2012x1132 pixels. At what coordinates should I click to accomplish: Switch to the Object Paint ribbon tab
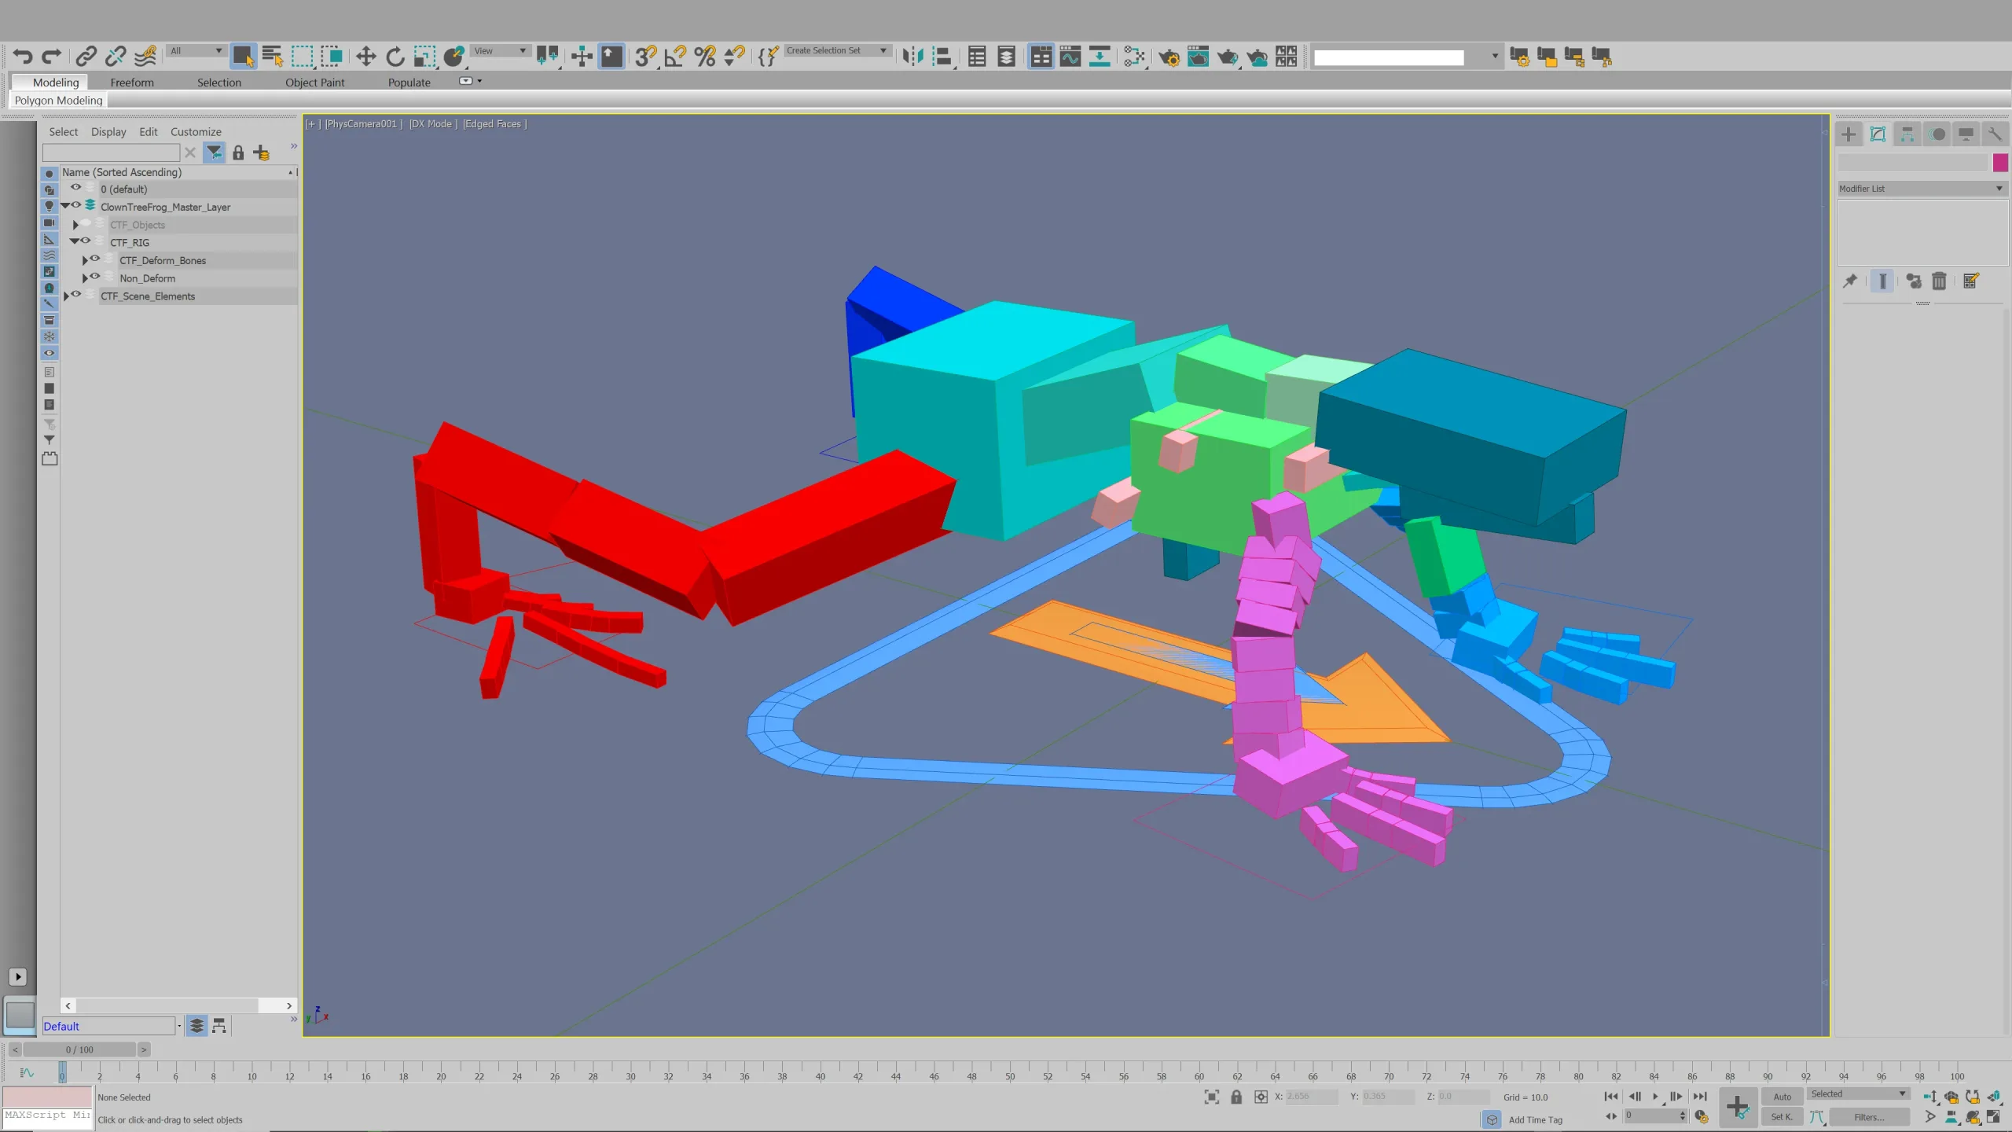[314, 83]
